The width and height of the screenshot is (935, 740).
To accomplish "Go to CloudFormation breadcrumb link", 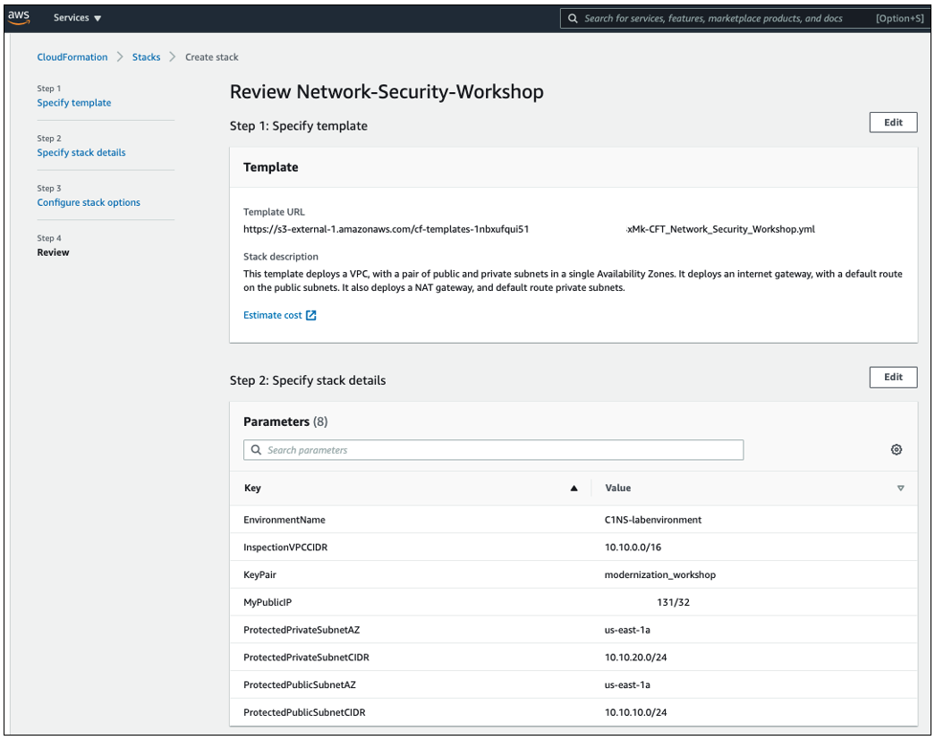I will point(72,57).
